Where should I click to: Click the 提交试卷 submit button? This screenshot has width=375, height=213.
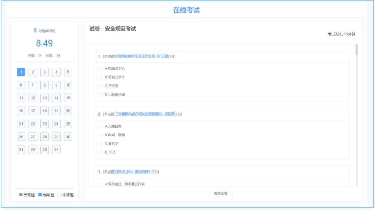click(221, 193)
